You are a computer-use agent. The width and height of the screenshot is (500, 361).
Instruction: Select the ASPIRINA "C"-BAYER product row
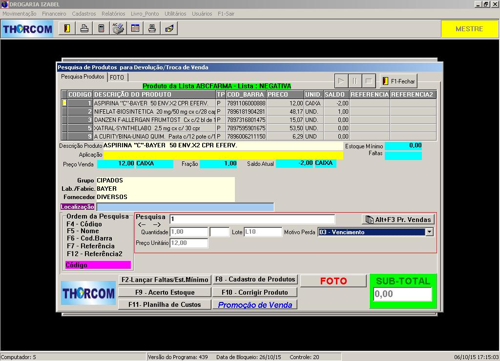point(249,103)
